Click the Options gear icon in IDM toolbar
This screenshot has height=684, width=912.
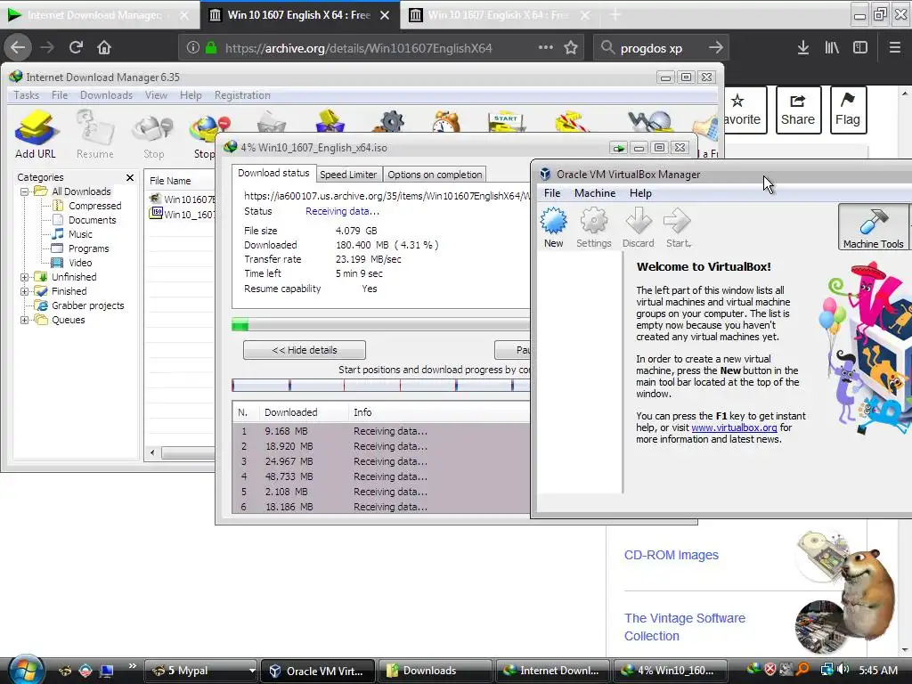coord(388,121)
